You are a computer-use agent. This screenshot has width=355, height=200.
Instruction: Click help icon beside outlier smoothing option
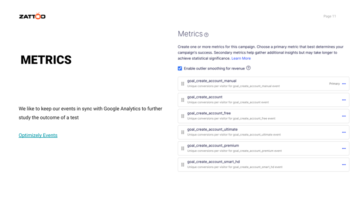coord(248,68)
